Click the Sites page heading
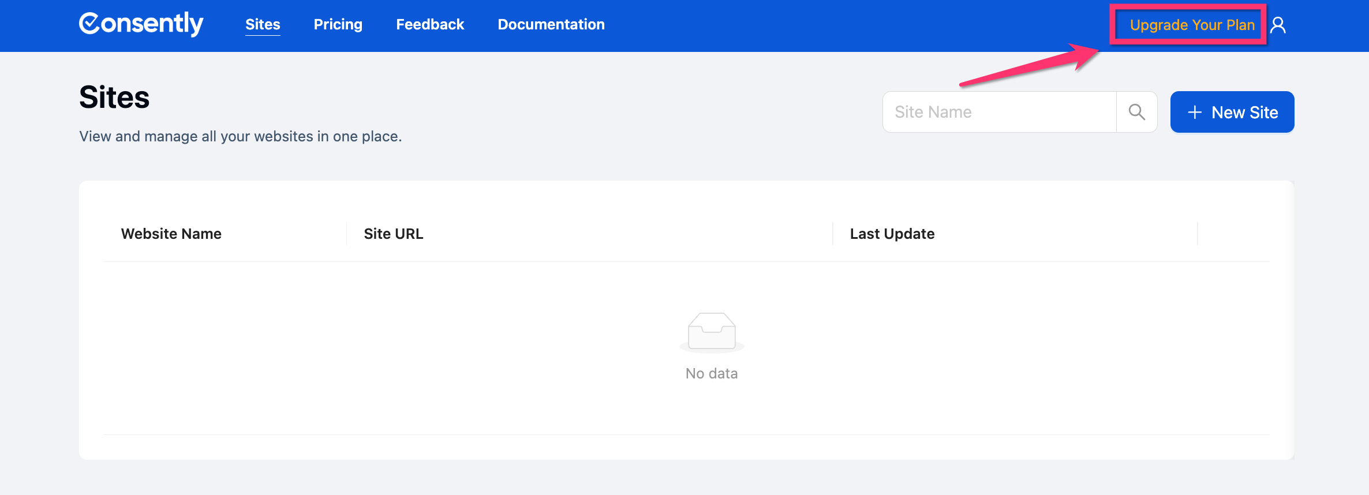This screenshot has width=1369, height=495. point(114,97)
